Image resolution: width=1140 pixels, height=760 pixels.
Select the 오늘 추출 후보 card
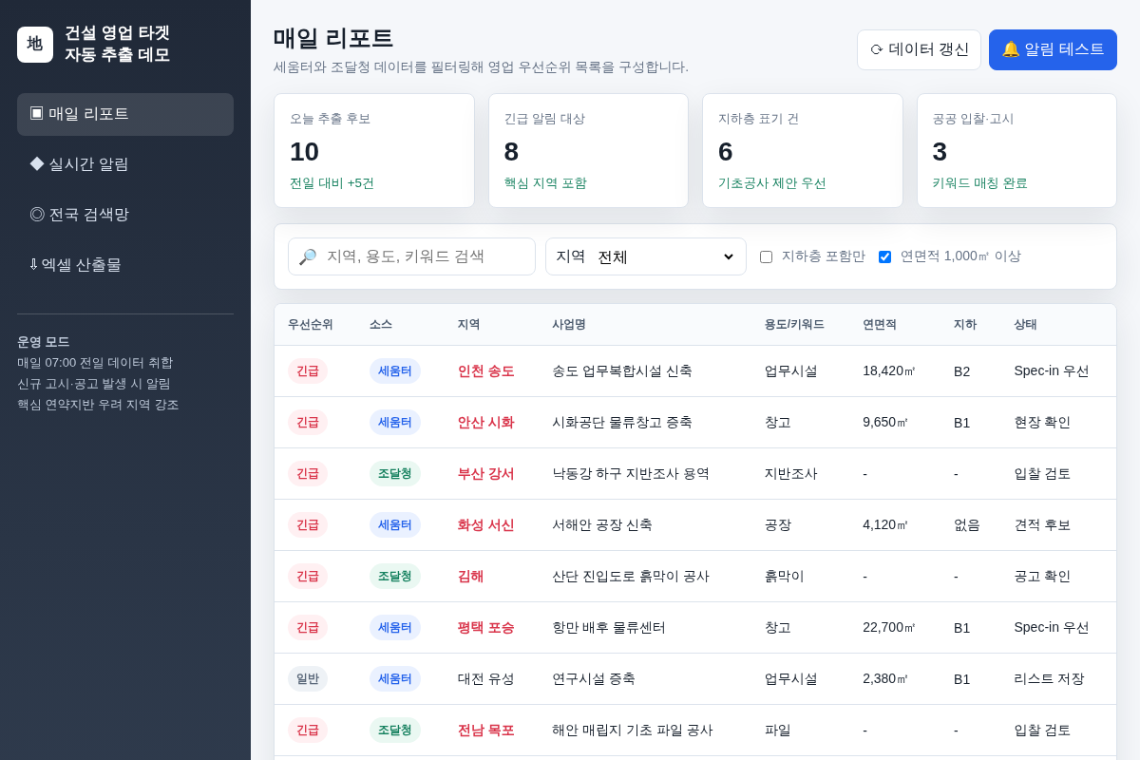point(374,150)
